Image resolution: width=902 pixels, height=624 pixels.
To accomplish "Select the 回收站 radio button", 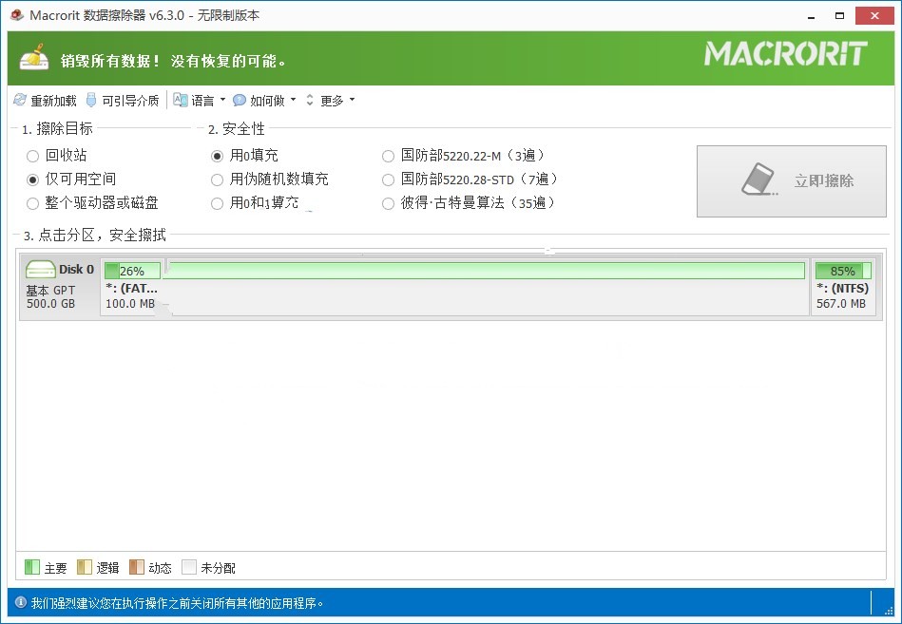I will click(x=32, y=156).
